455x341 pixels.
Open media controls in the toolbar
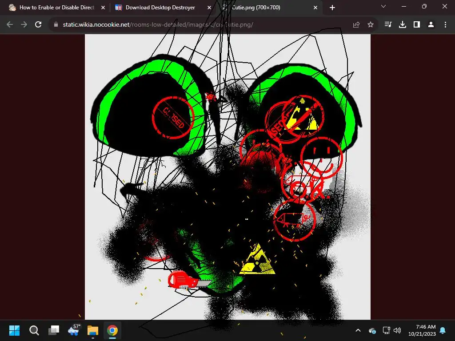(388, 25)
